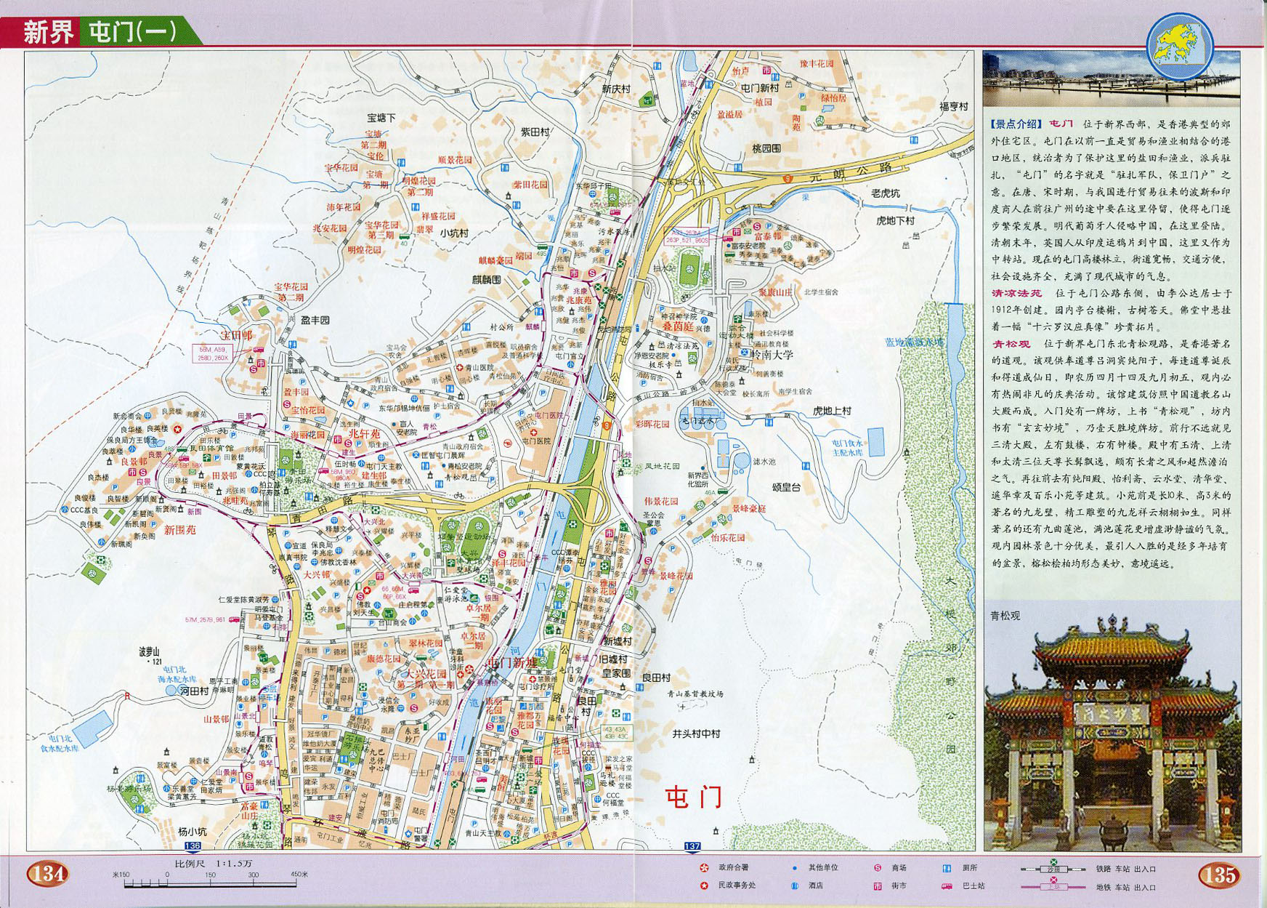Screen dimensions: 1267x908
Task: Select the 新界 red header tab
Action: pos(48,33)
